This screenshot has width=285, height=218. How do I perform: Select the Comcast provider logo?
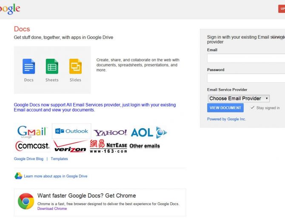(33, 146)
